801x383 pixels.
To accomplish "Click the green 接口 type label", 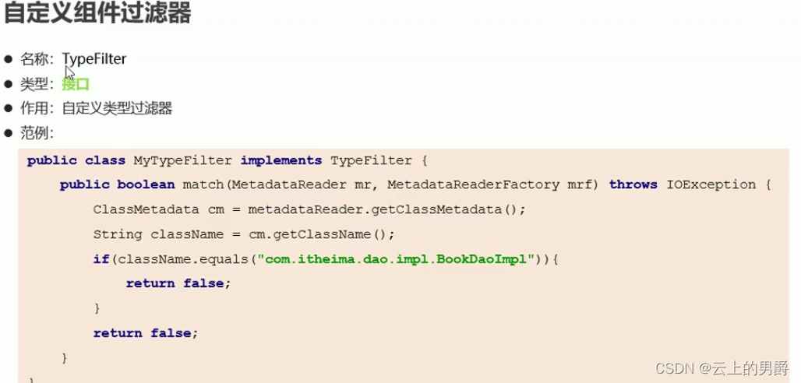I will (x=76, y=84).
